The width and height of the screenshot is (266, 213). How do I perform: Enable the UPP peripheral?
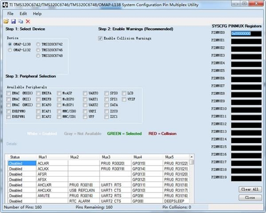pos(85,117)
